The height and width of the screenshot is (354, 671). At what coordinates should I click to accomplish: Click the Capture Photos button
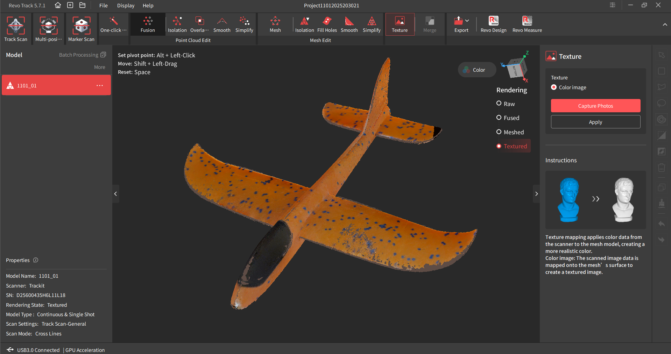595,106
